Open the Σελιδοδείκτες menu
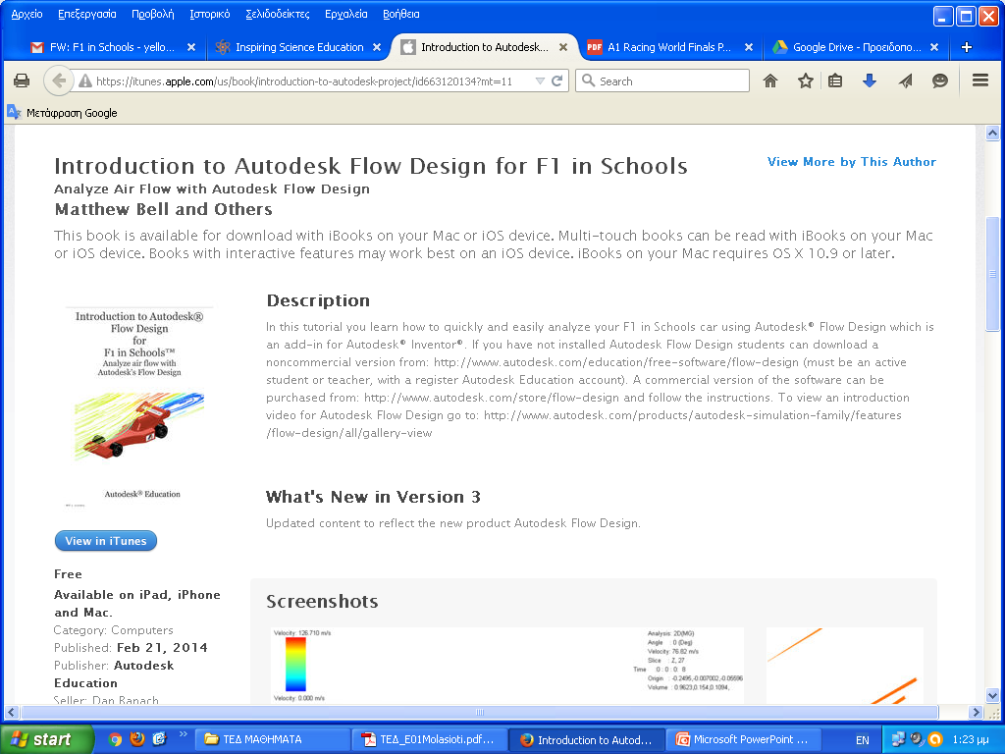The image size is (1005, 754). (x=278, y=14)
